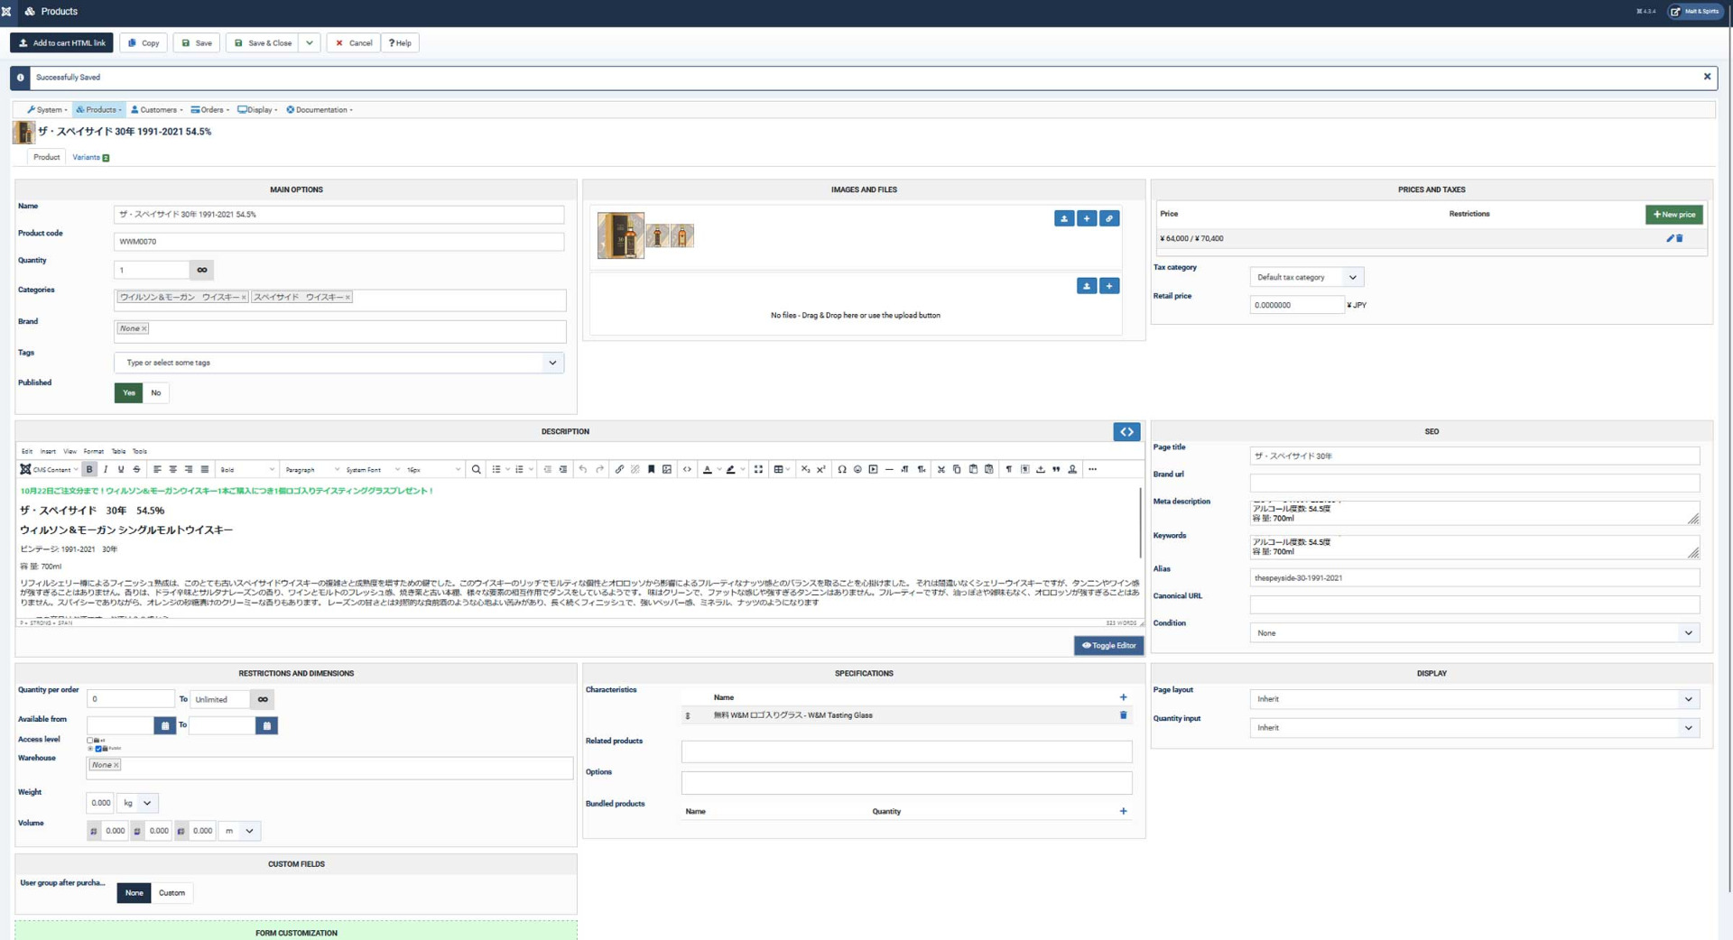Click the pencil icon to edit price

pyautogui.click(x=1669, y=238)
